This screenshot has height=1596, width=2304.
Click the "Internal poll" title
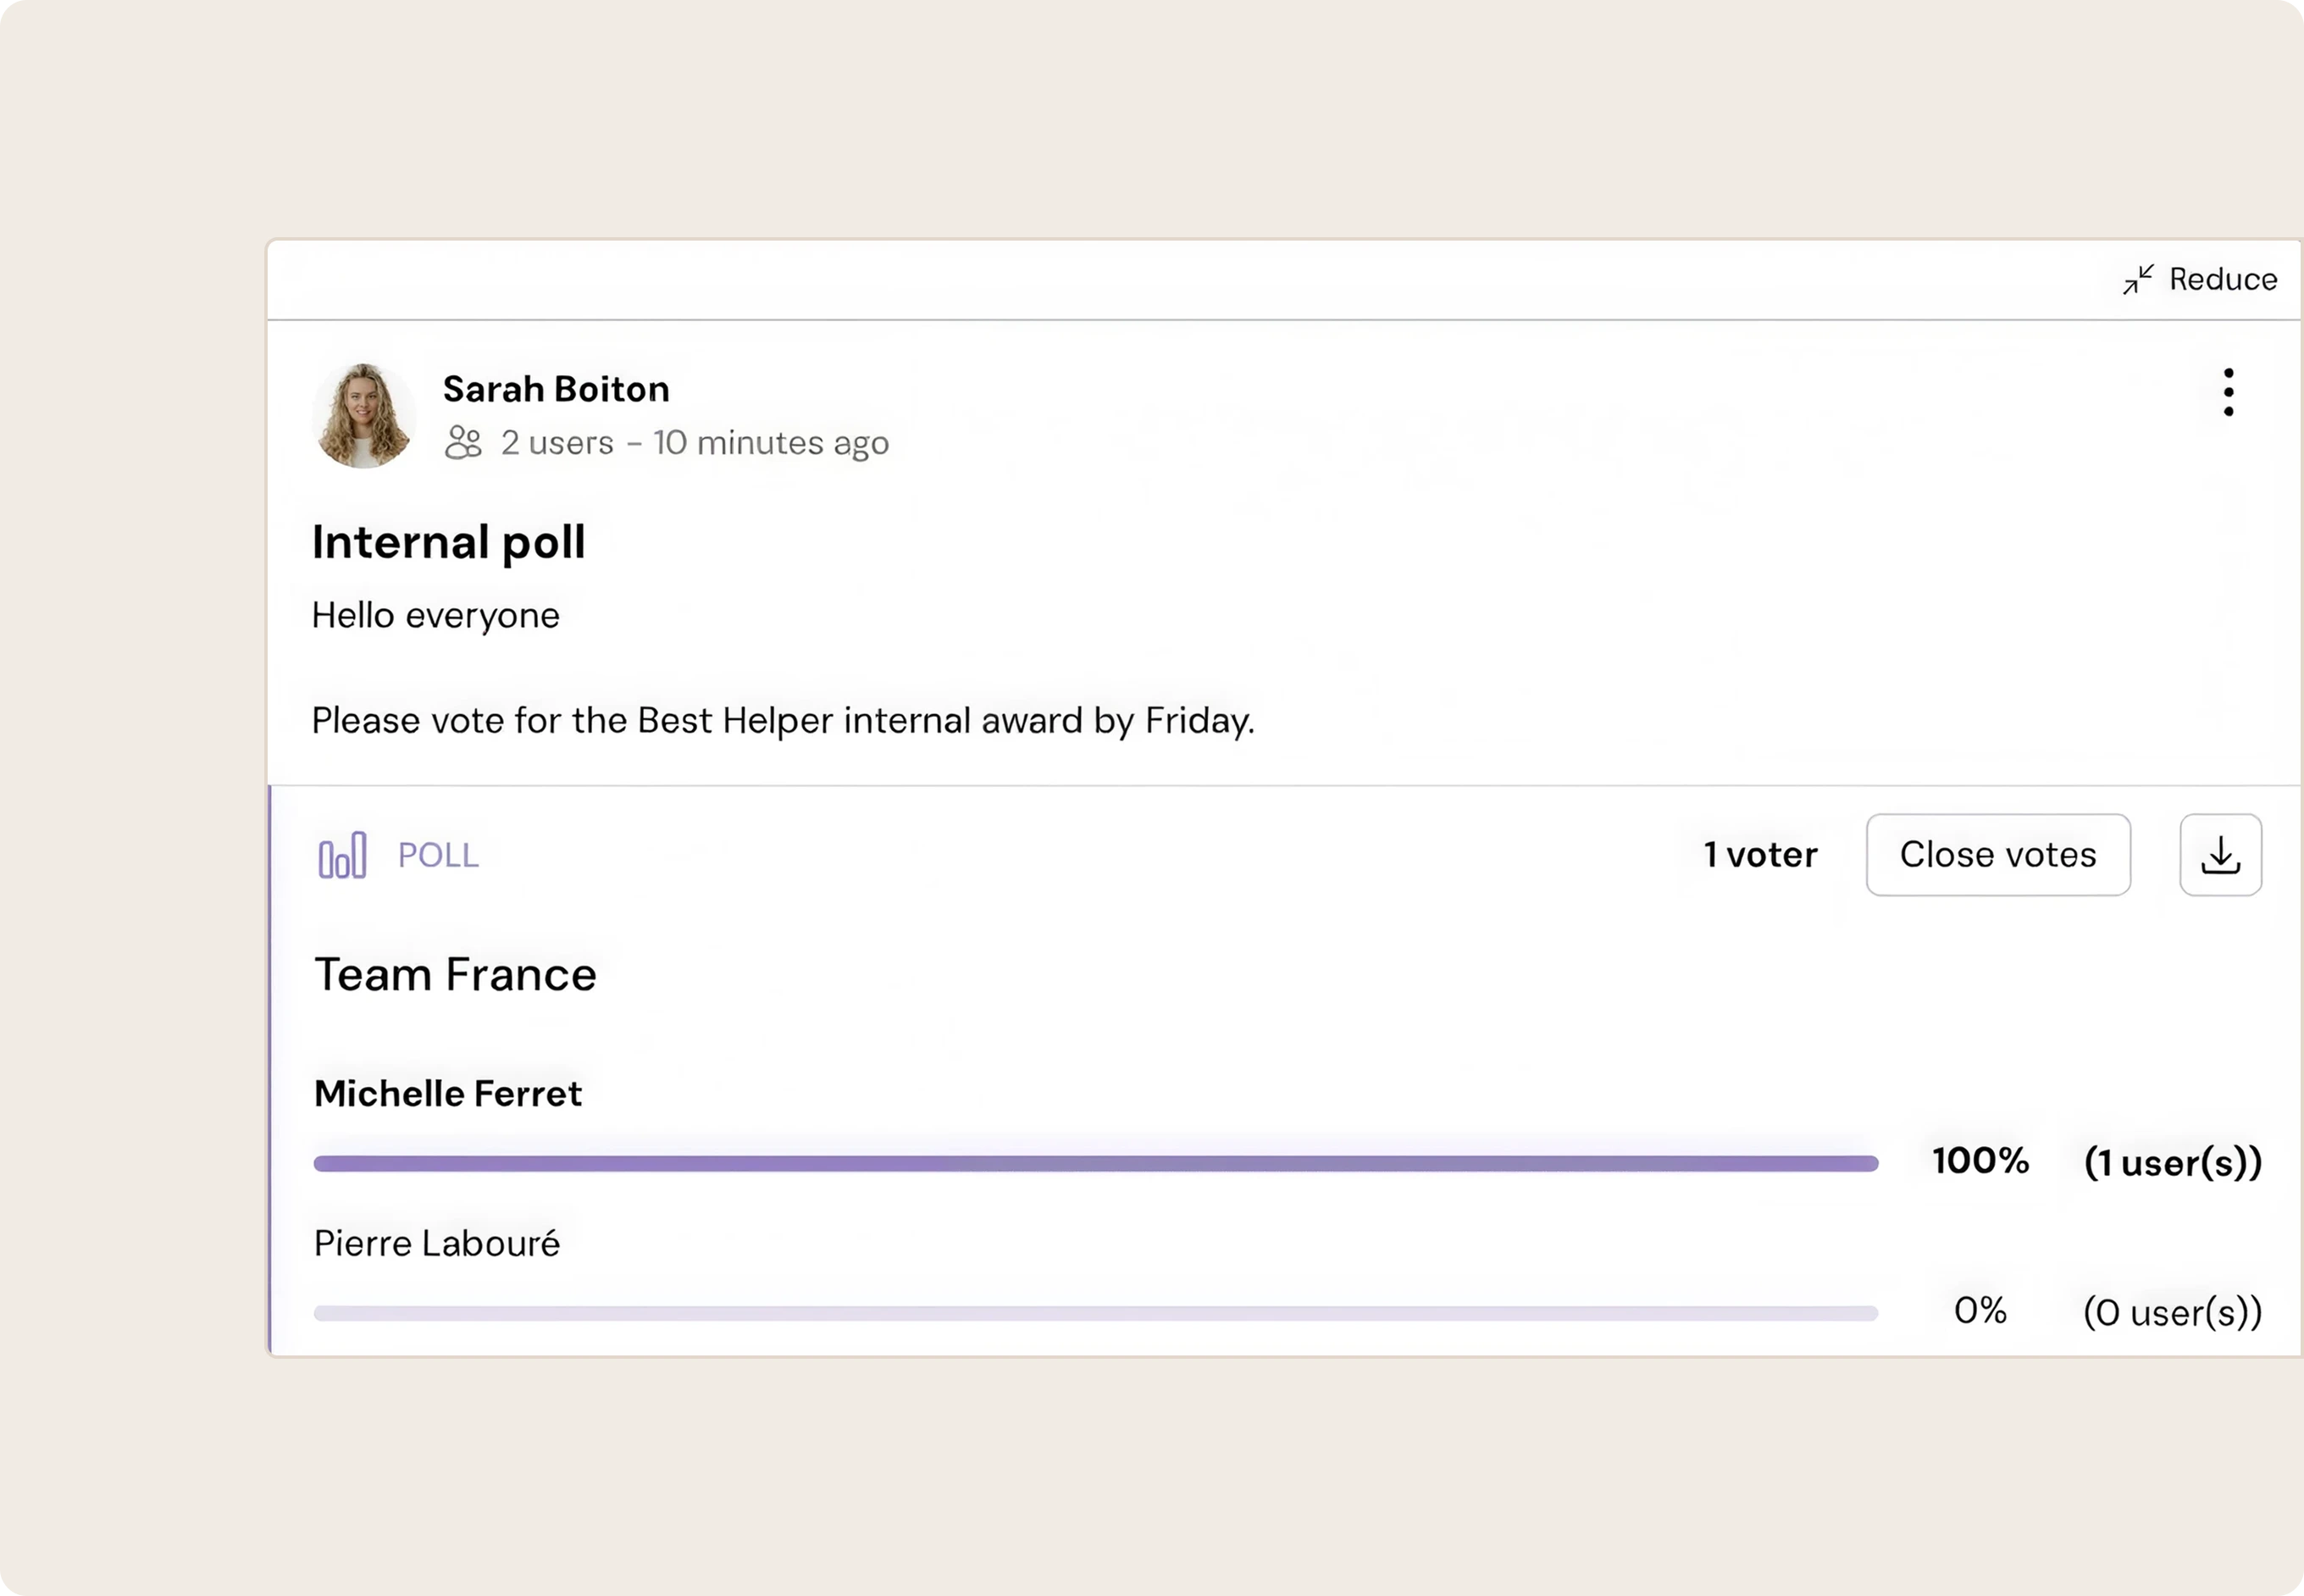click(x=448, y=542)
